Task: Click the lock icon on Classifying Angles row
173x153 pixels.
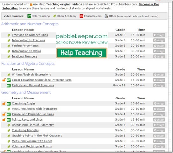Action: click(x=4, y=103)
